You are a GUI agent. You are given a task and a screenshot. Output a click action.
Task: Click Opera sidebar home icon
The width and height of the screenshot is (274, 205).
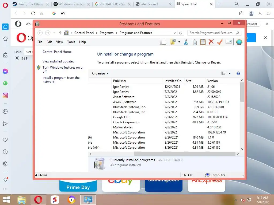point(5,27)
